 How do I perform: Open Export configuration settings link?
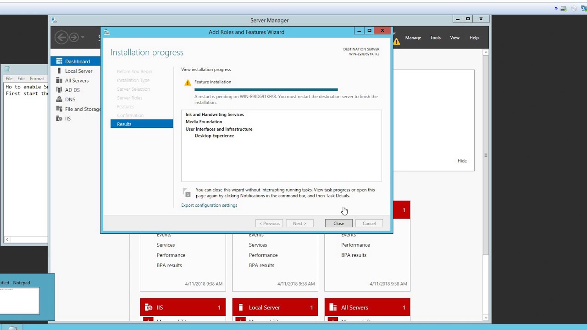209,205
